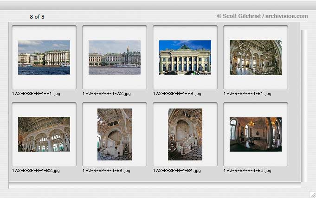The height and width of the screenshot is (198, 316).
Task: Click the "8 of 8" item count
Action: [37, 17]
